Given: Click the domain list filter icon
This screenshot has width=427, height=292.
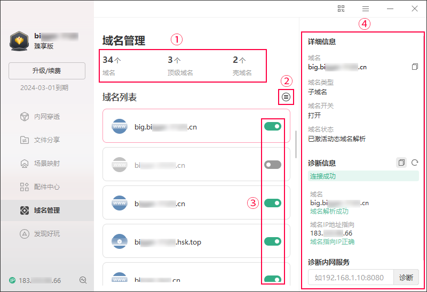Looking at the screenshot, I should click(x=287, y=97).
